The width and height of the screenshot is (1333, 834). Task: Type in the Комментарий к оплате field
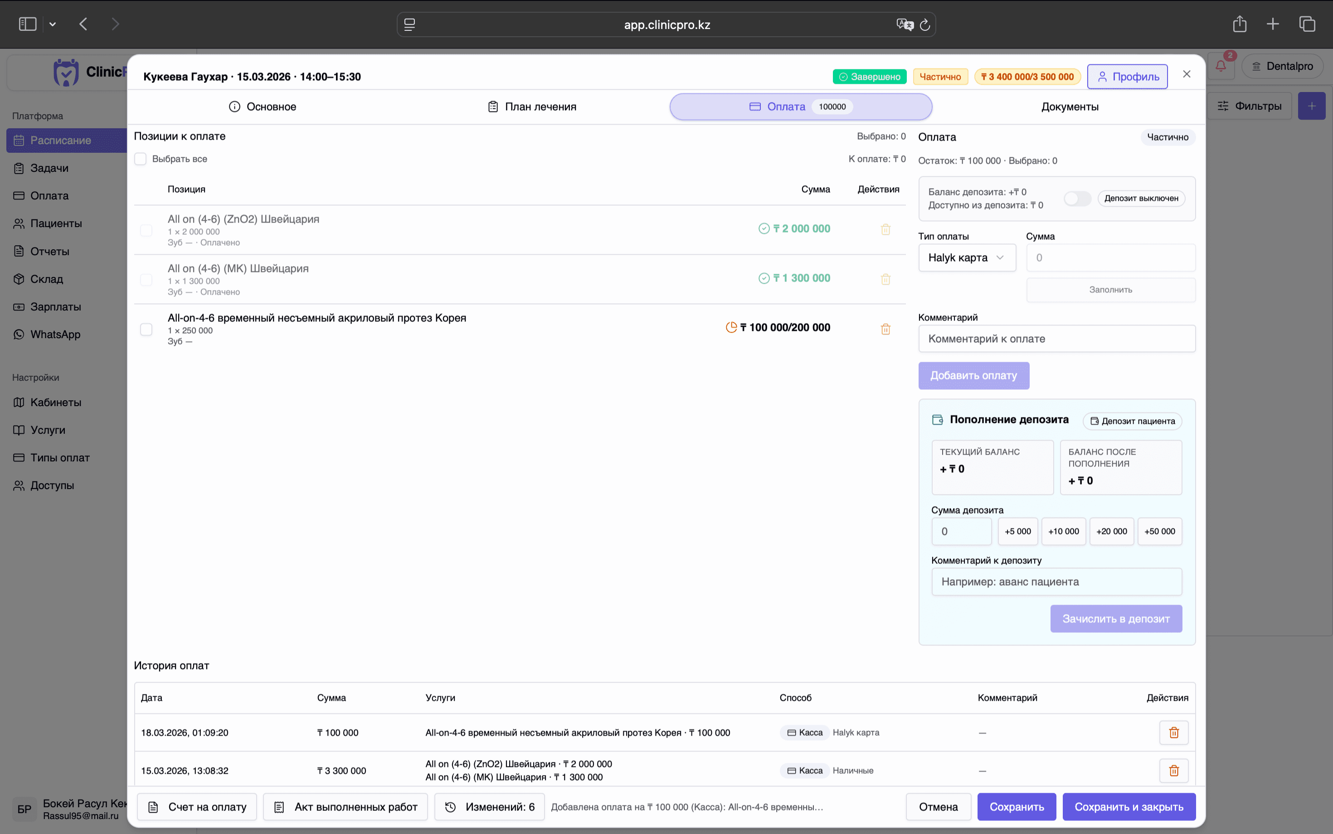(1056, 338)
